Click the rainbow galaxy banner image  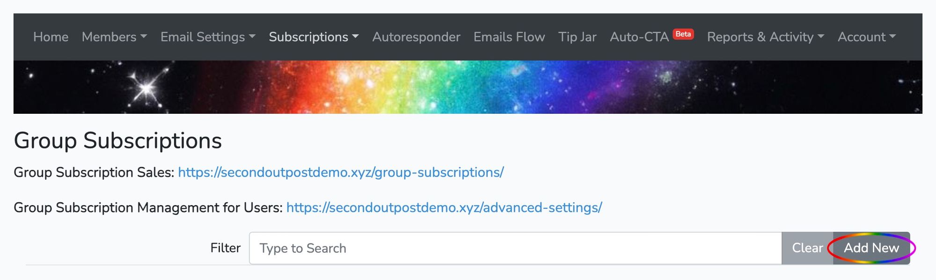click(x=468, y=87)
